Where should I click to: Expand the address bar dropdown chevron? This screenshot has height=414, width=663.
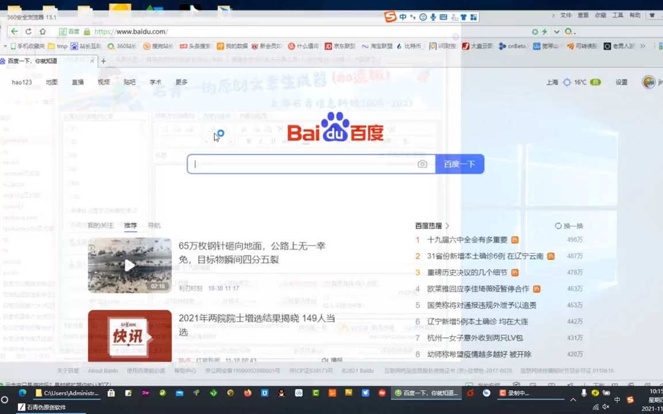click(x=557, y=32)
